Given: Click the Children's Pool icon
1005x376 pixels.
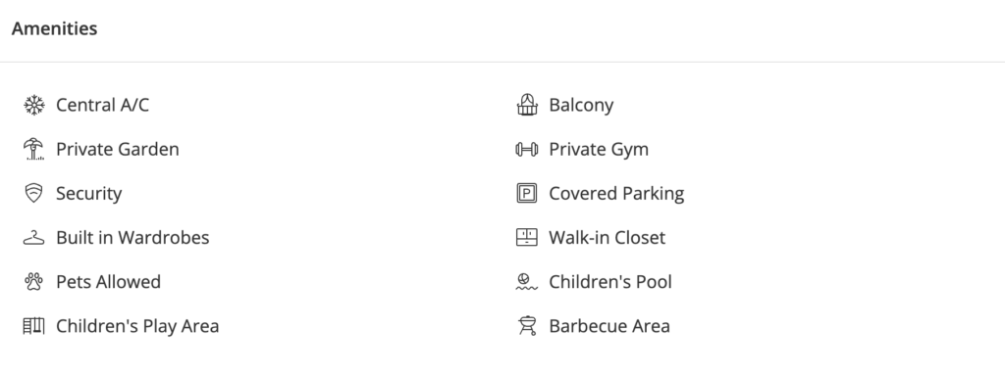Looking at the screenshot, I should coord(527,281).
